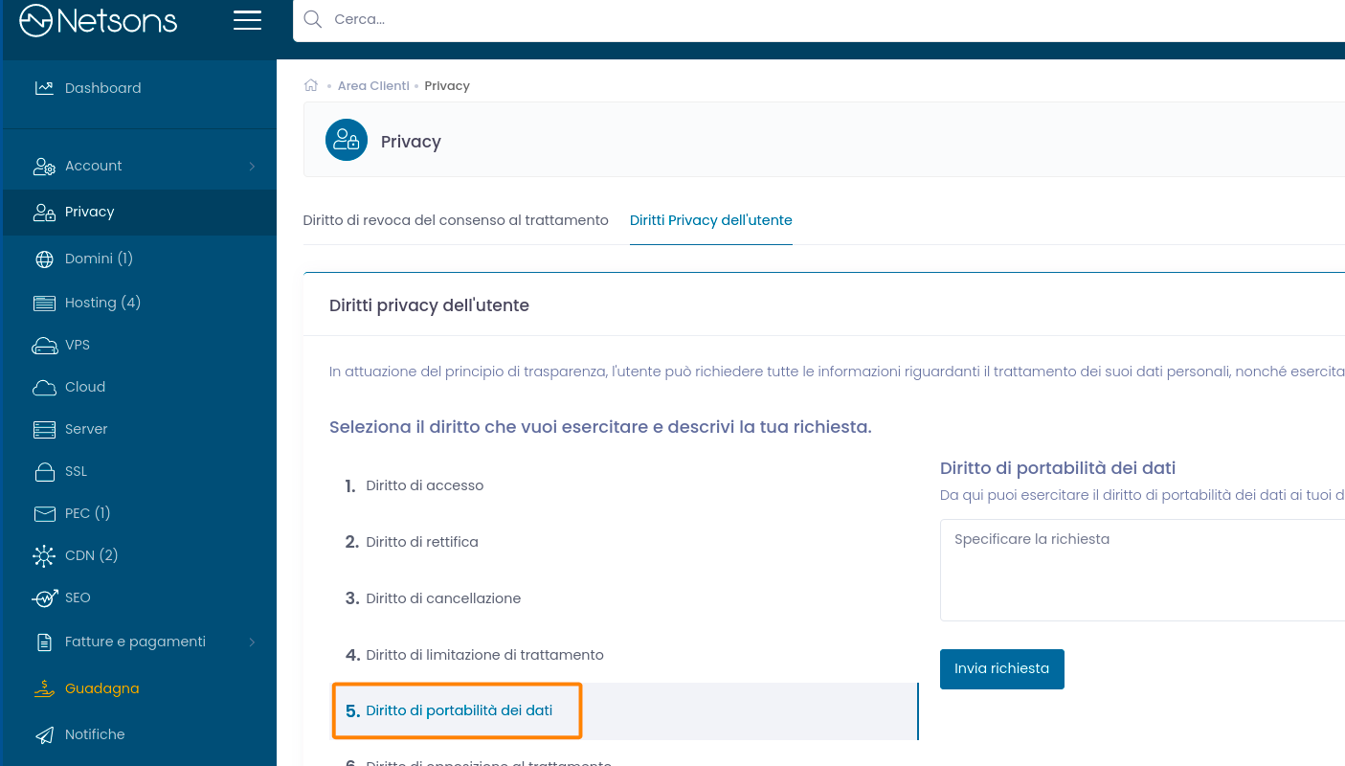Click the Privacy user-lock sidebar icon
1345x766 pixels.
click(44, 213)
